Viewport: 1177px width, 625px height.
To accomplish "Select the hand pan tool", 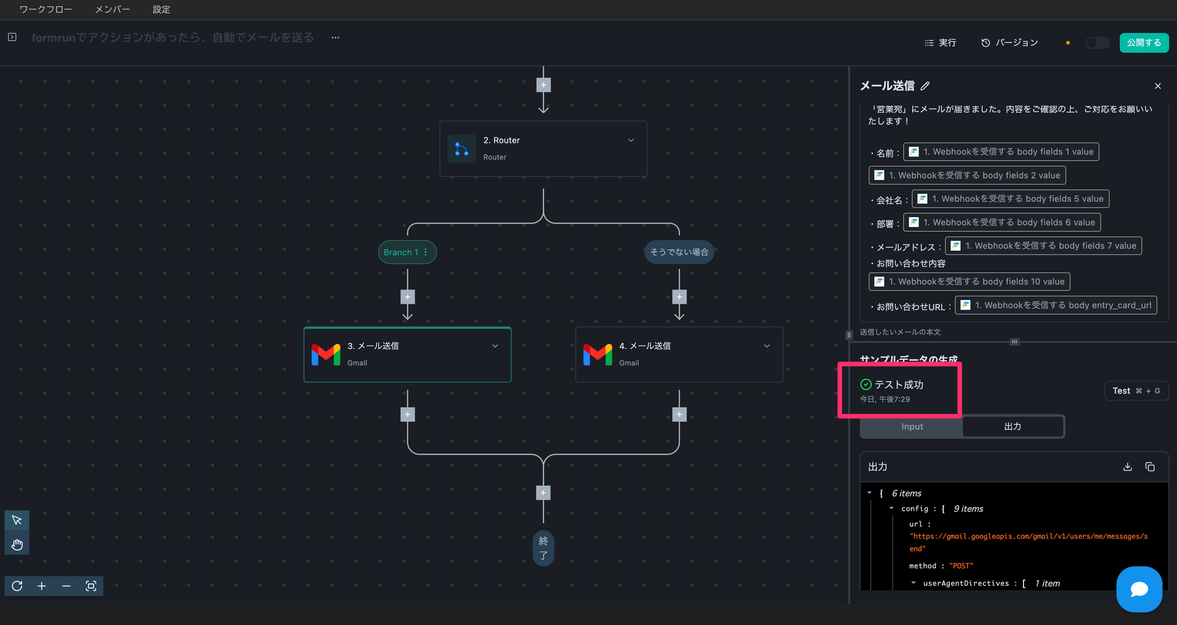I will (x=17, y=545).
